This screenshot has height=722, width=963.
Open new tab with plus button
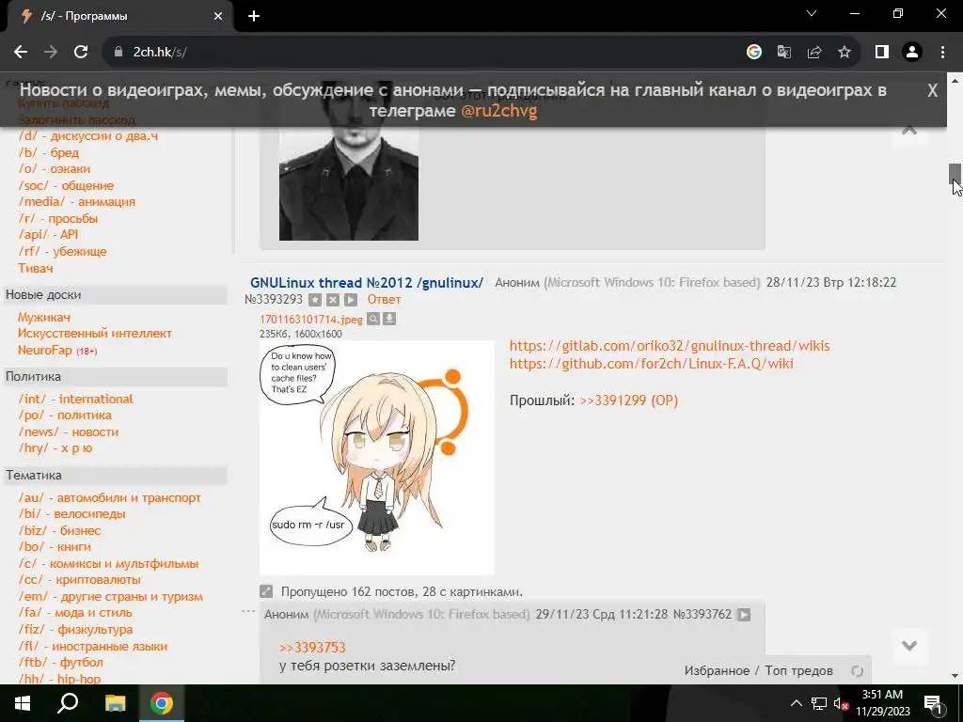[x=254, y=16]
